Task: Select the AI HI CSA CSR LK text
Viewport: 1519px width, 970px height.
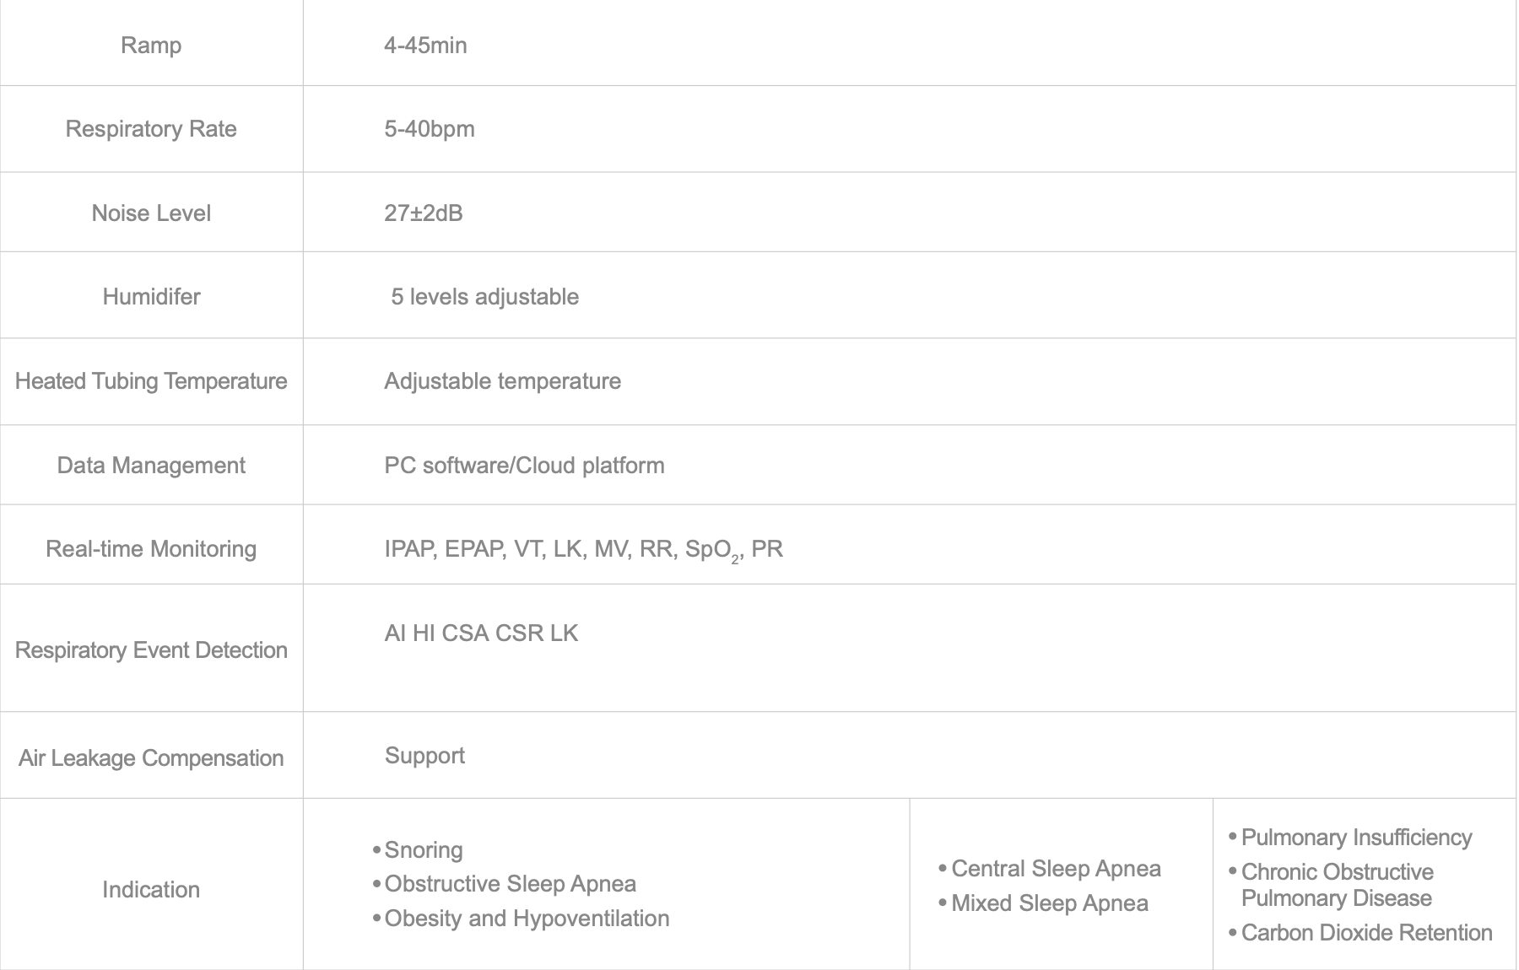Action: coord(481,633)
